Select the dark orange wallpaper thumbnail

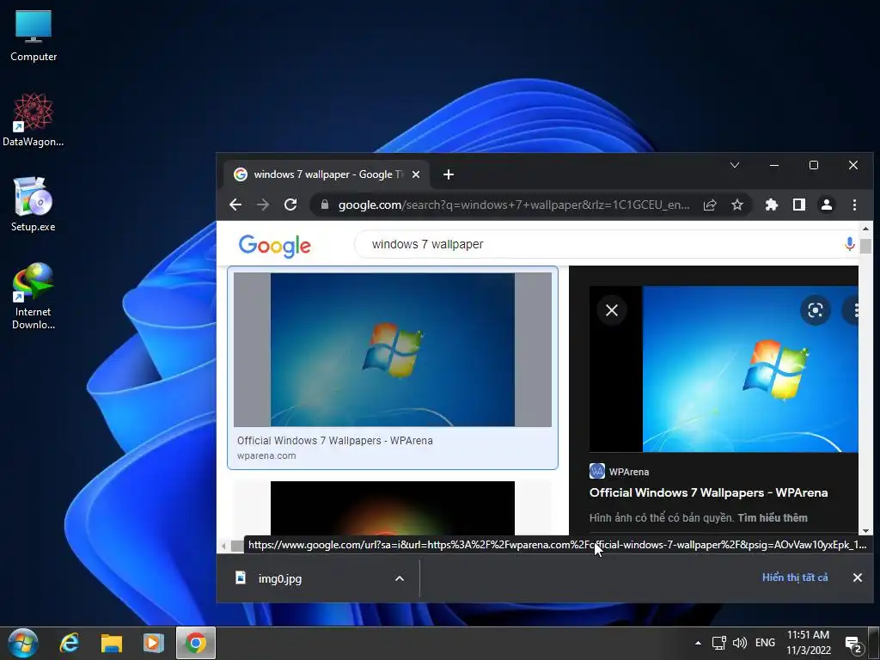(392, 508)
